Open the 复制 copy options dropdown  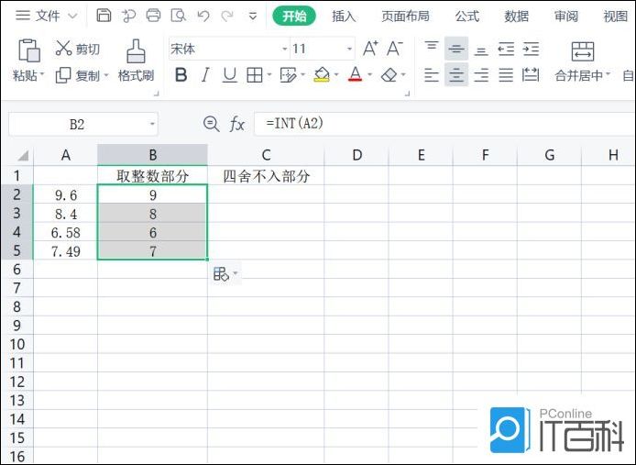[106, 75]
